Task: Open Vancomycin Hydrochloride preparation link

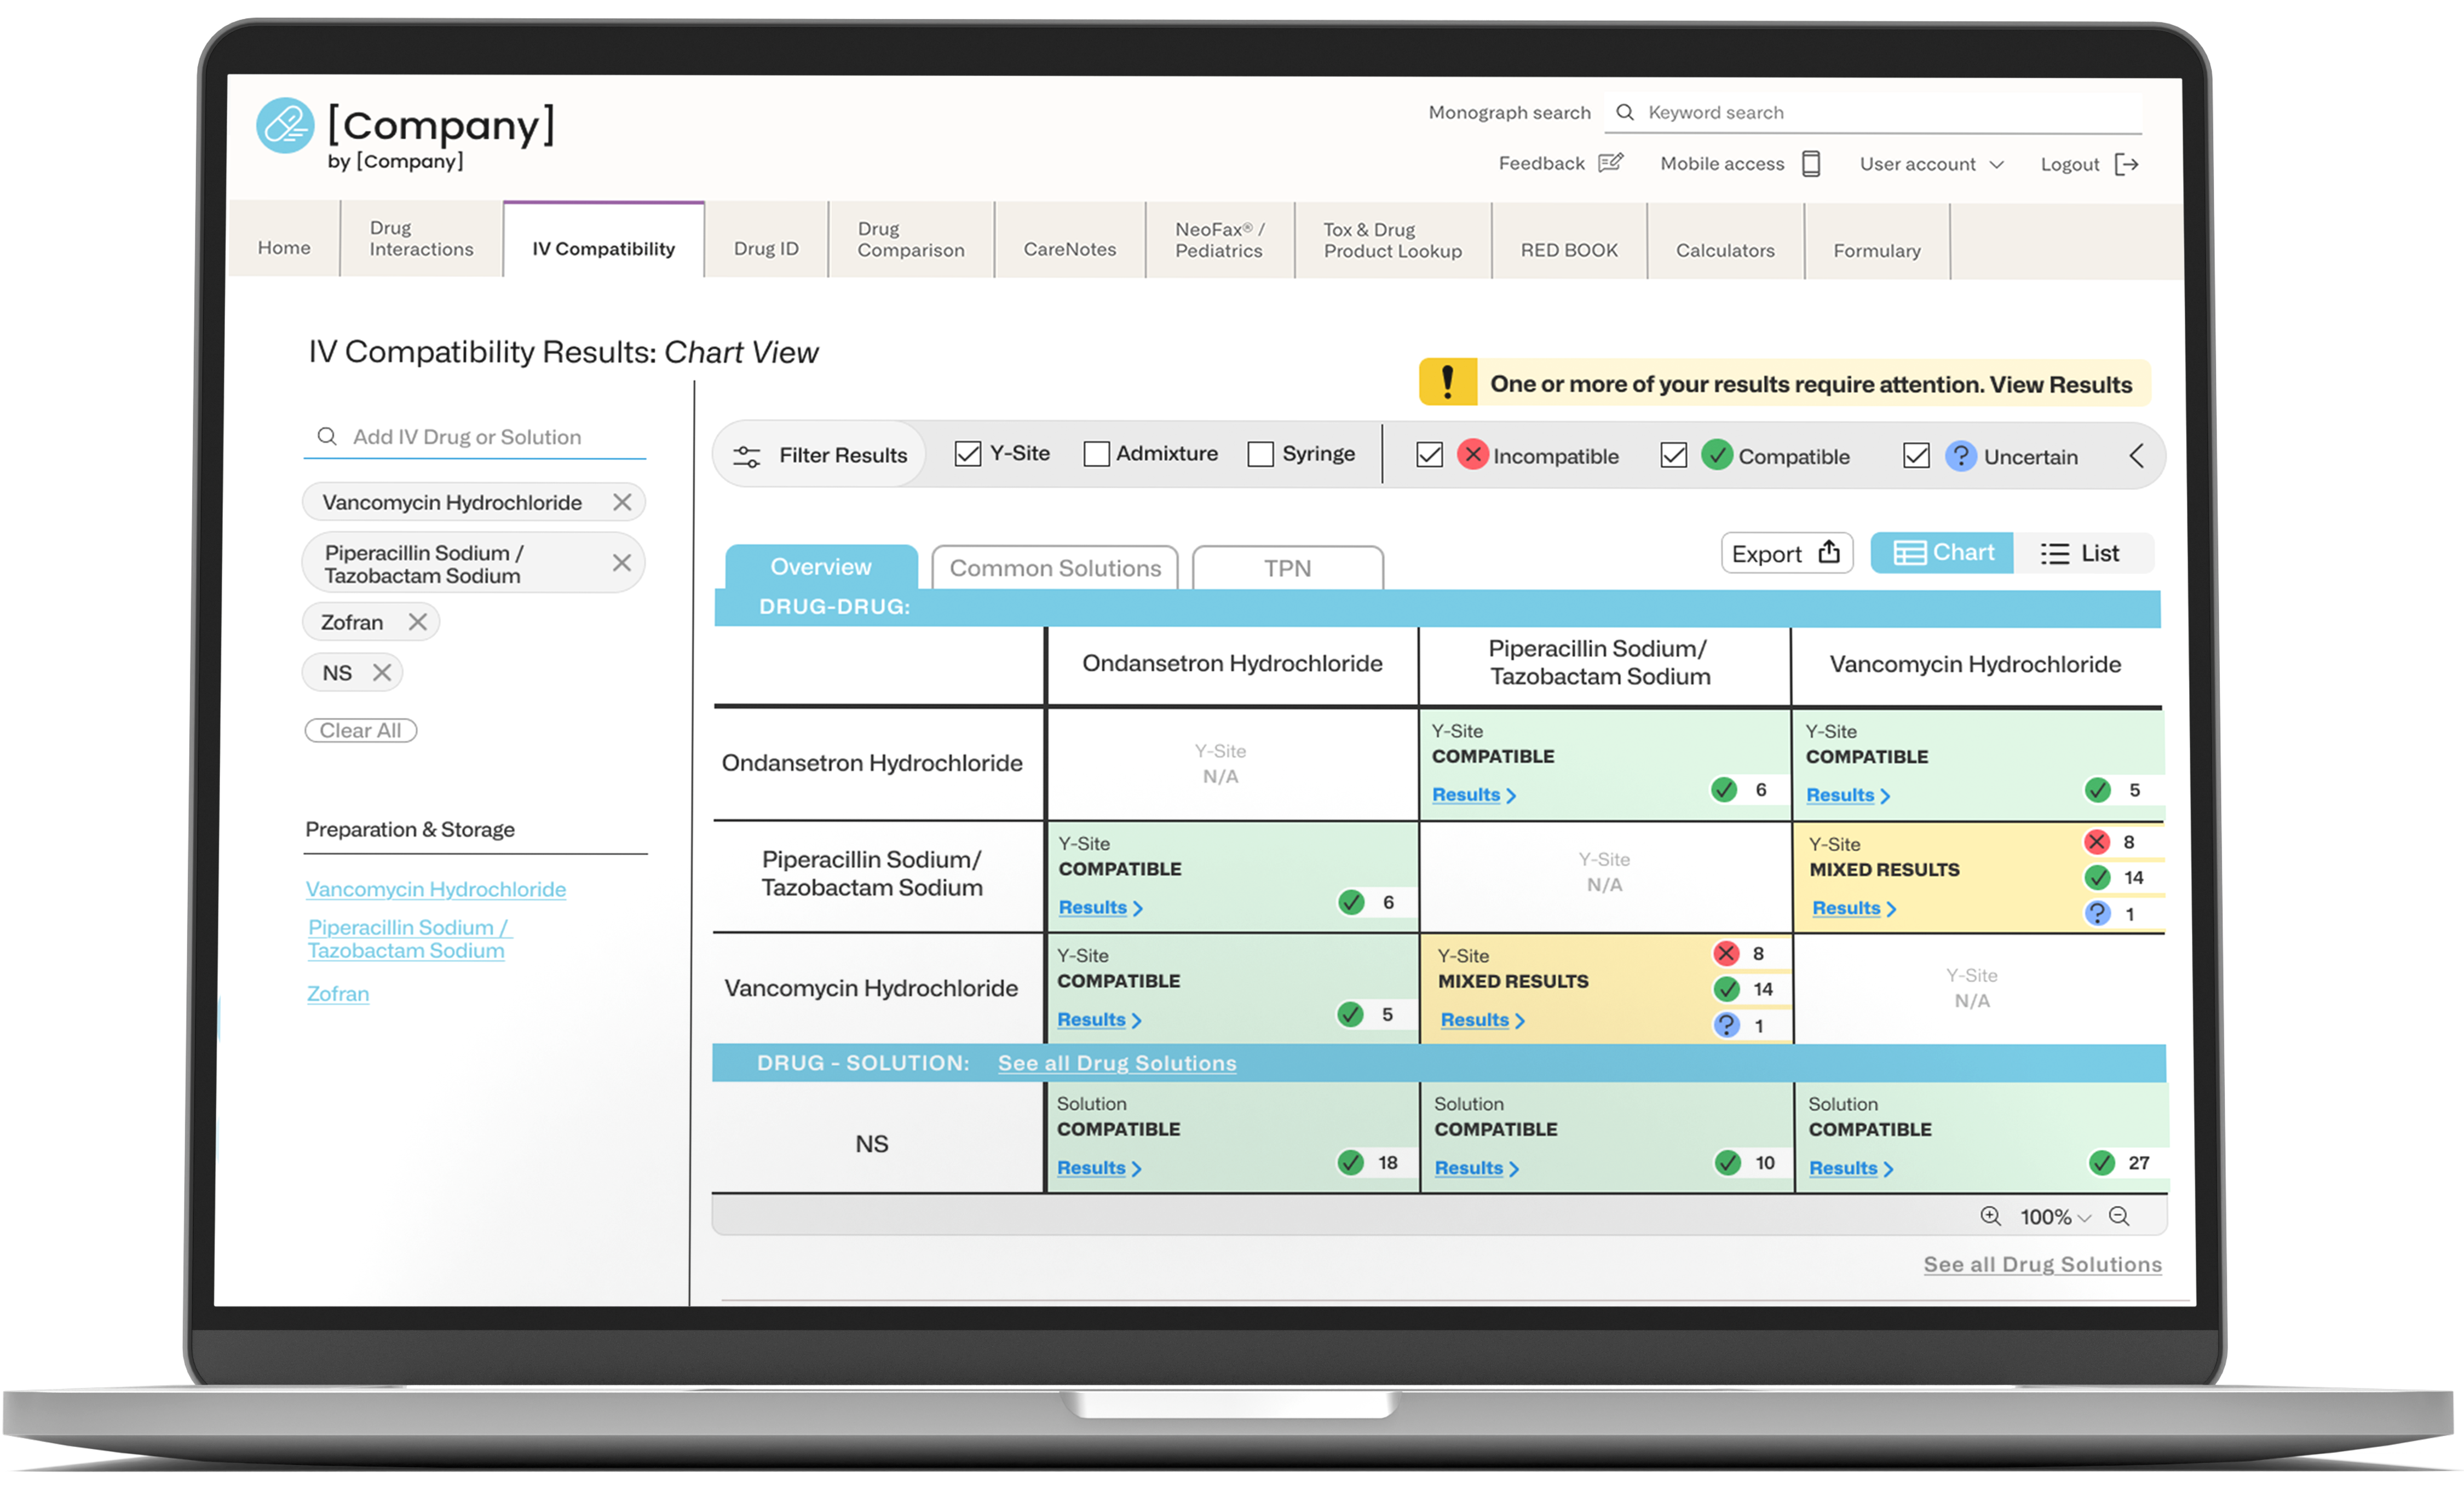Action: click(436, 889)
